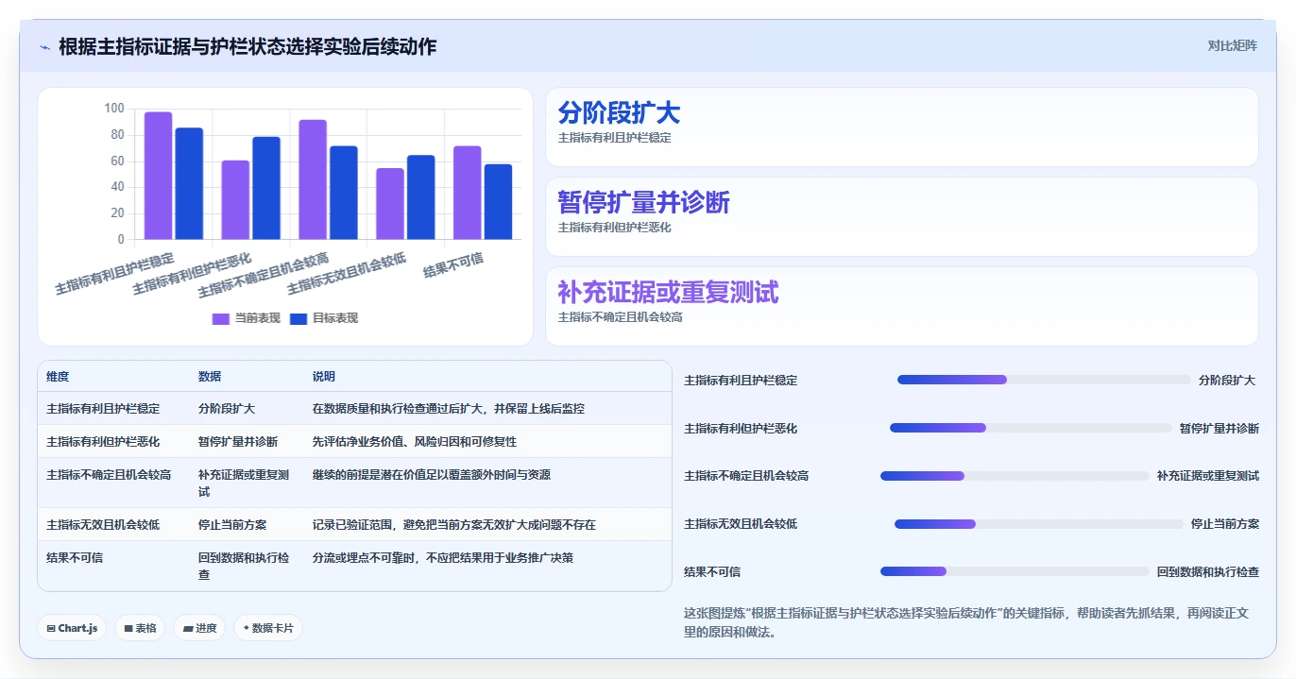Click blue bar for 主指标无效且机会较低

(x=421, y=197)
